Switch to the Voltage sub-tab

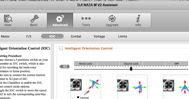(99, 36)
